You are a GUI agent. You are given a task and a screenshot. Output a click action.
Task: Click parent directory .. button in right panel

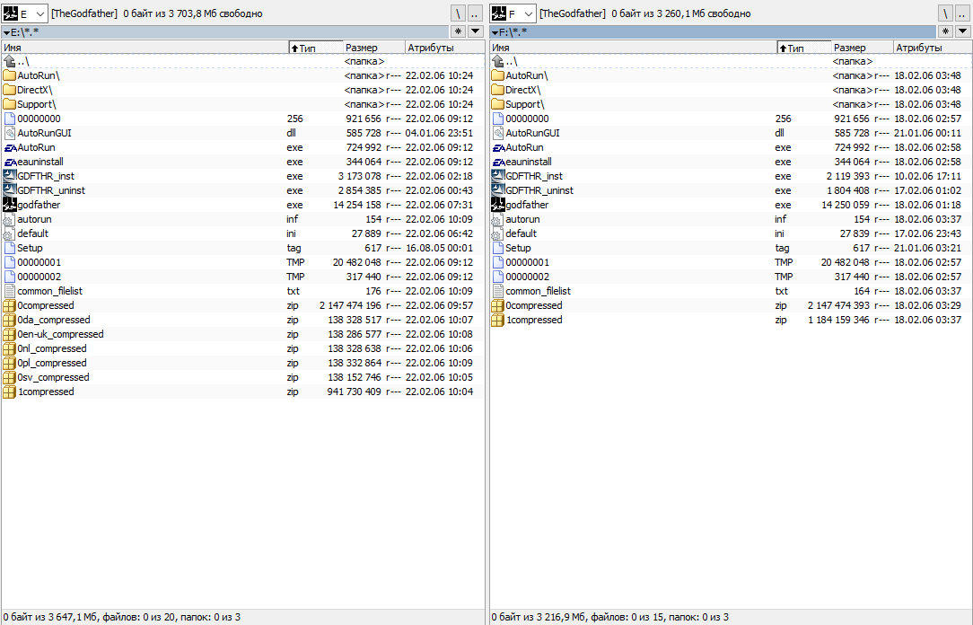[963, 13]
